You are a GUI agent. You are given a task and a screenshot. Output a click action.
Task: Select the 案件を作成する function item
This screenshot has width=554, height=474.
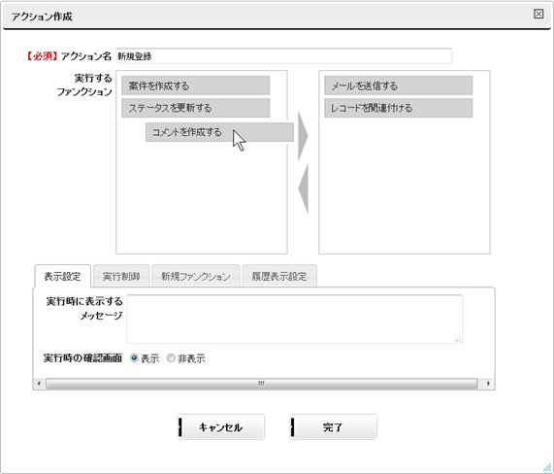195,85
